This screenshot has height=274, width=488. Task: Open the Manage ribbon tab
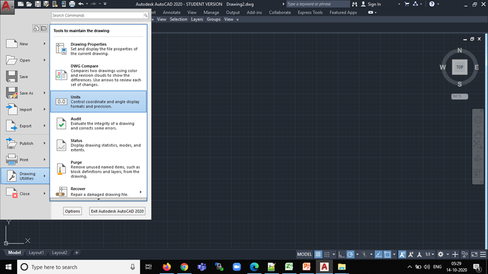click(211, 12)
